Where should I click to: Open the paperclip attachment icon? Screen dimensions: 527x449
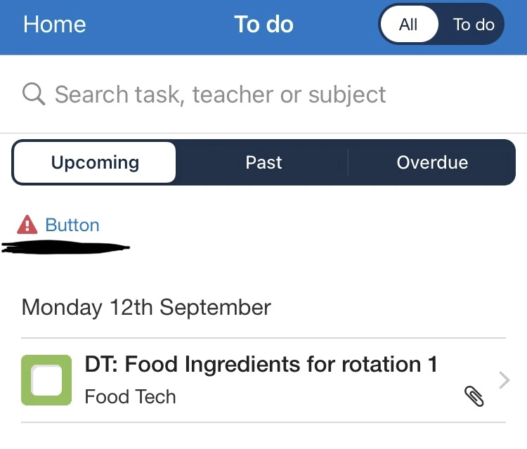coord(474,396)
